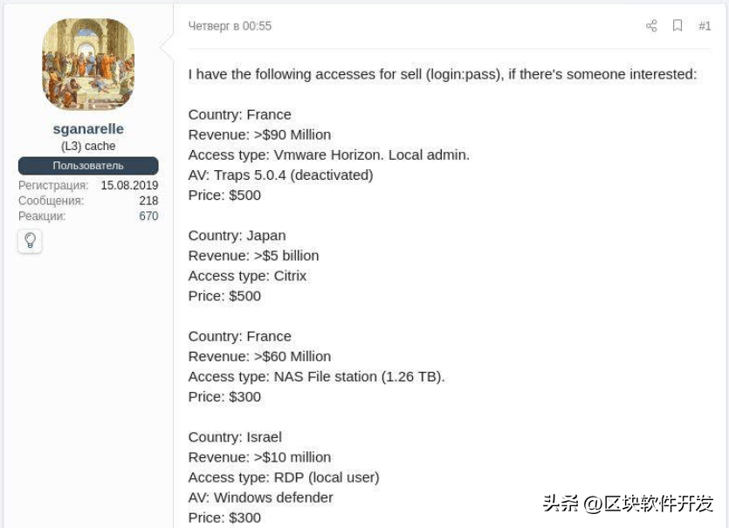
Task: Click the lightbulb award icon
Action: click(x=30, y=242)
